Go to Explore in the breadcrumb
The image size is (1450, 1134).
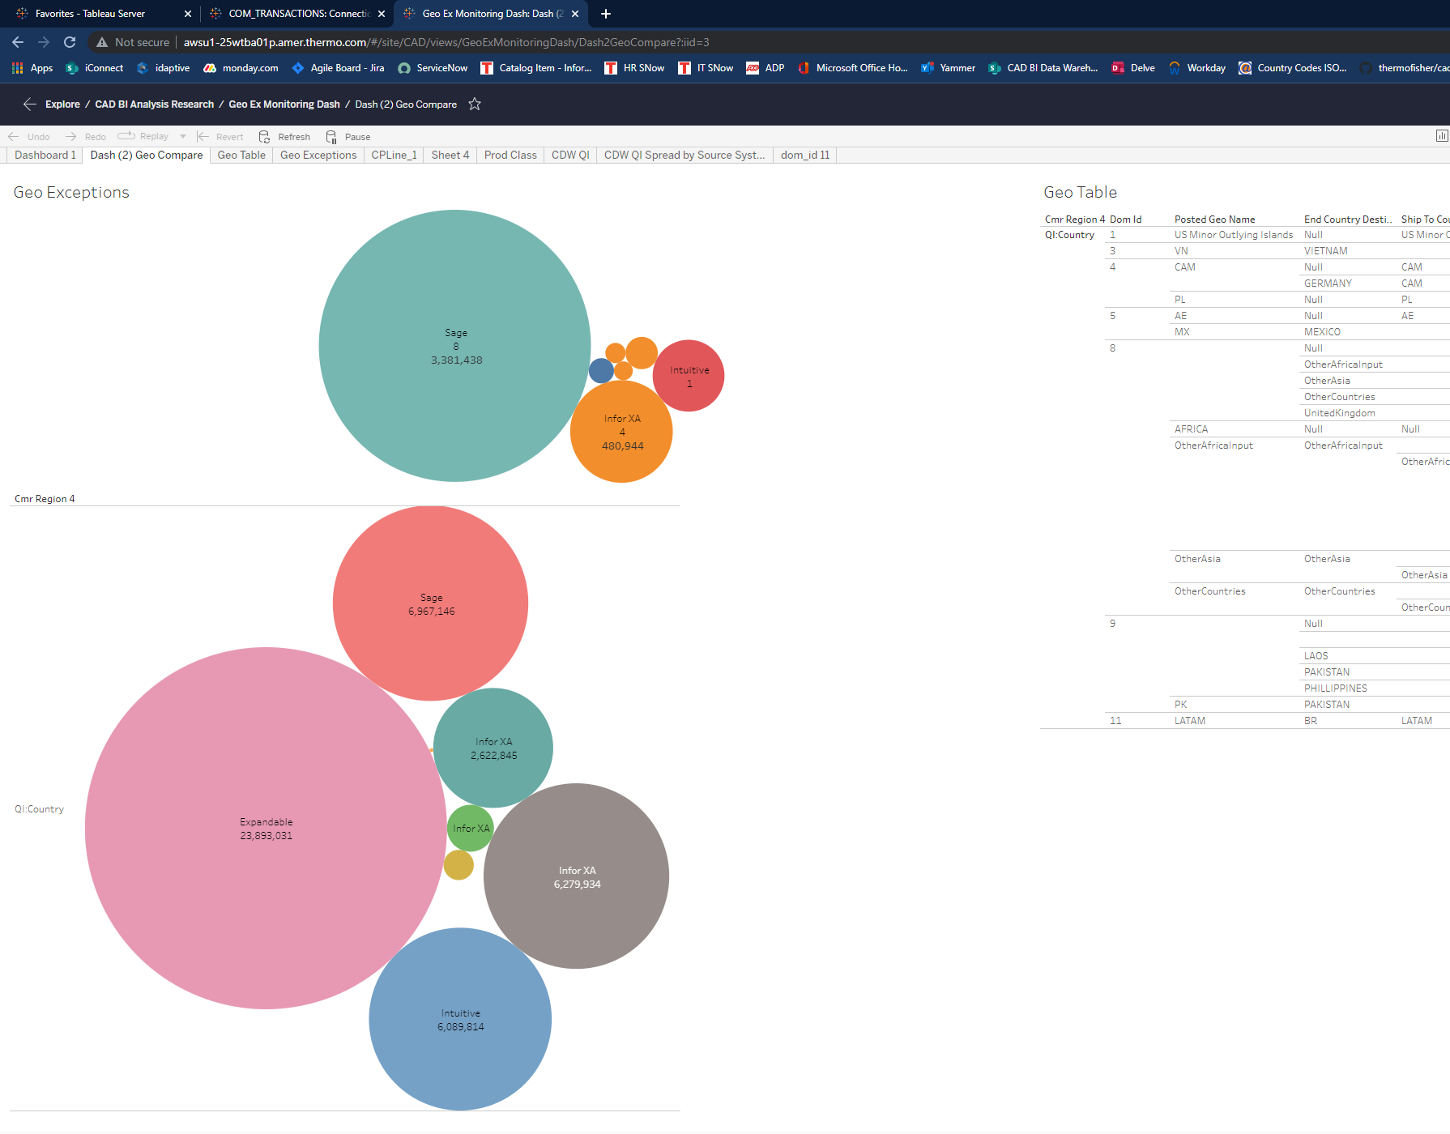coord(62,104)
